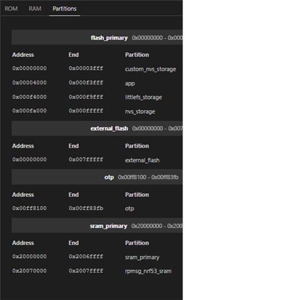The image size is (304, 300).
Task: Click end address 0x000fffff
Action: coord(86,111)
